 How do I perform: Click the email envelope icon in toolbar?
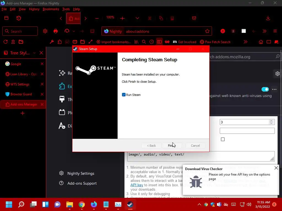75,42
